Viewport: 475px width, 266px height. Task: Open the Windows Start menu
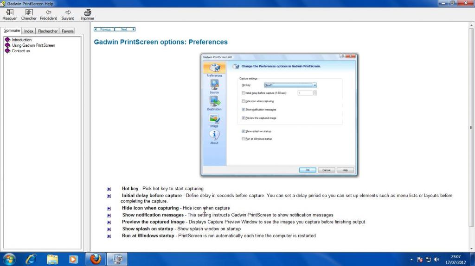tap(9, 259)
